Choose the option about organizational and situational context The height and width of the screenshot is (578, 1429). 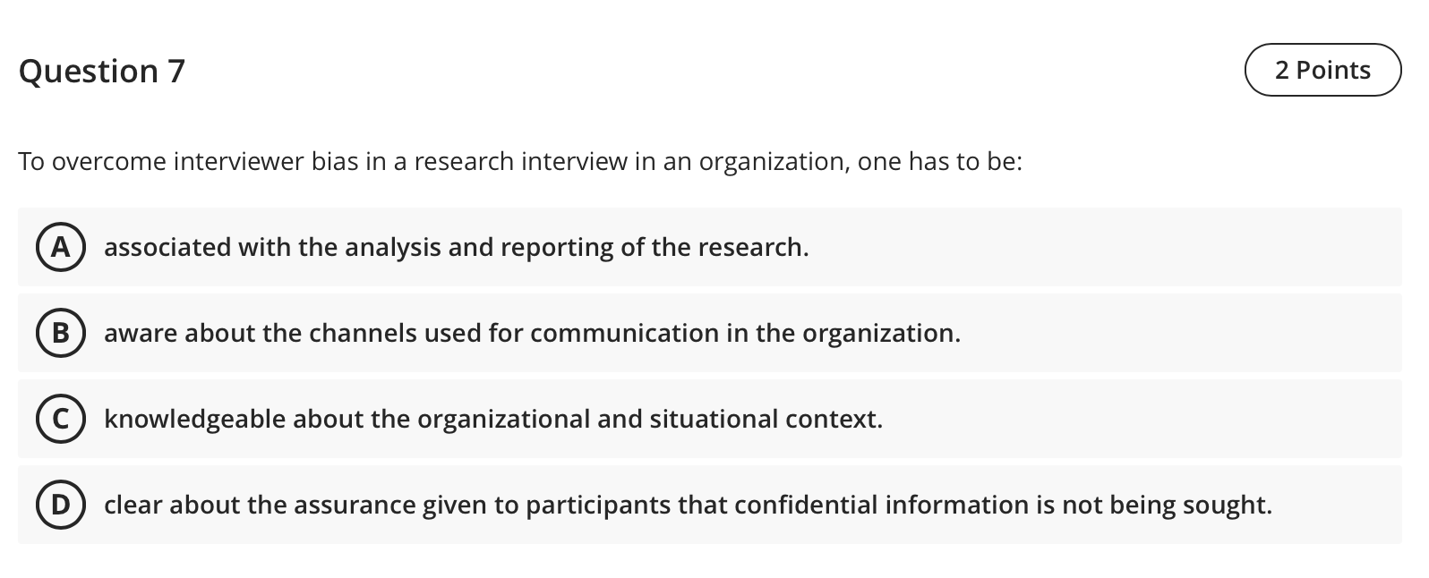[x=493, y=418]
